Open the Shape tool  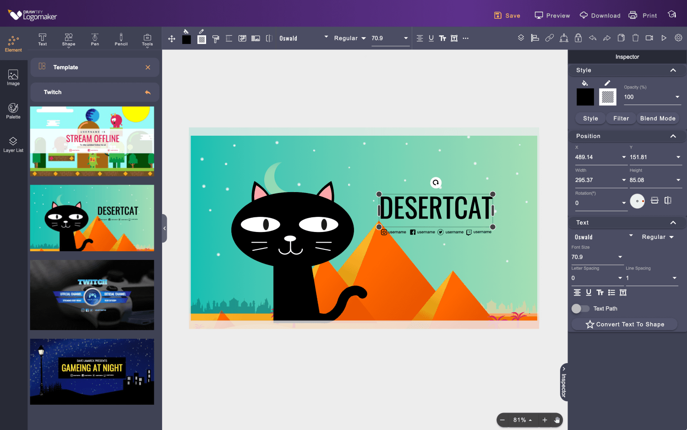pos(69,39)
